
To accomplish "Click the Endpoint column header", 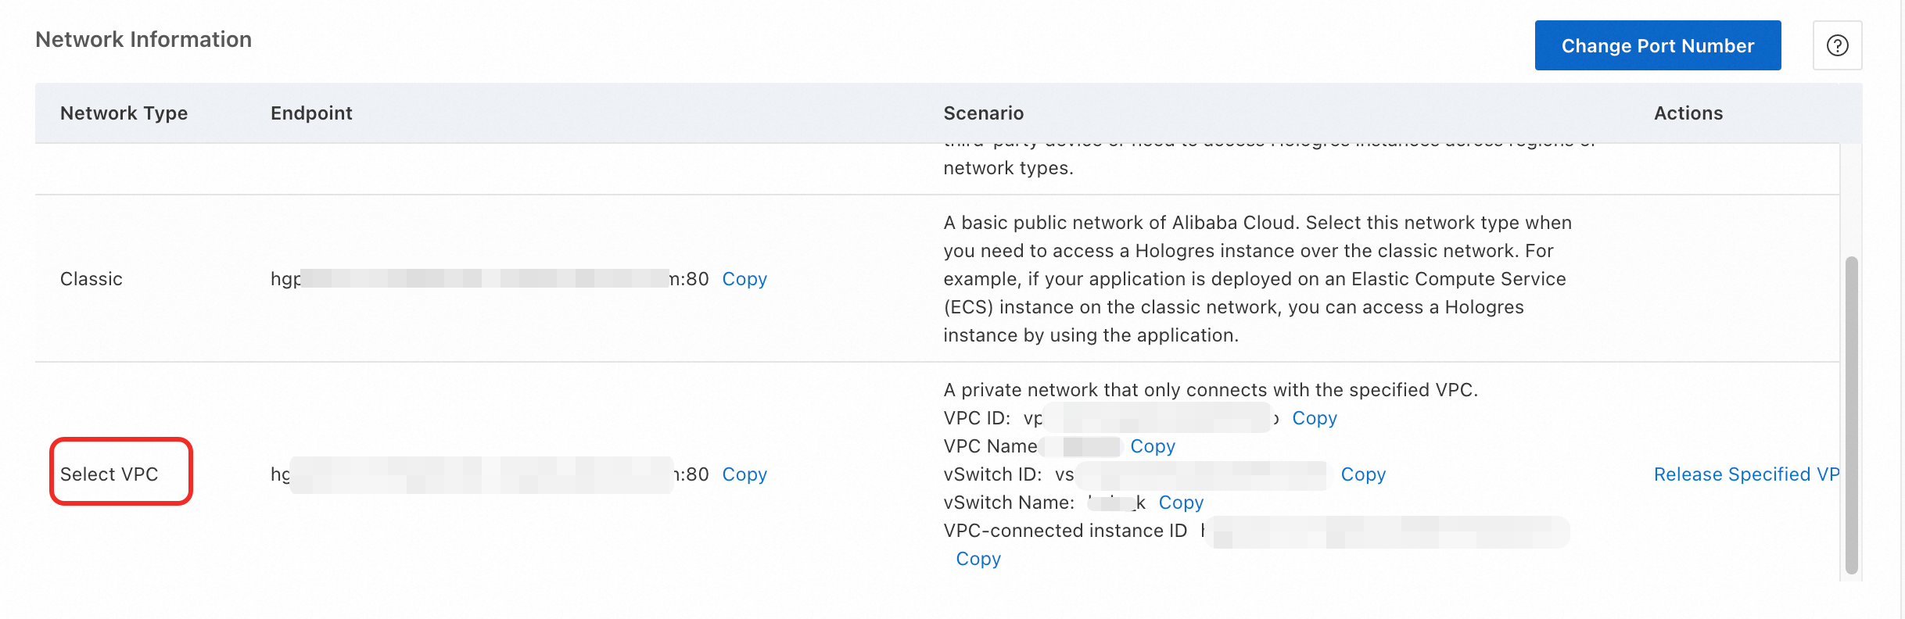I will 311,113.
